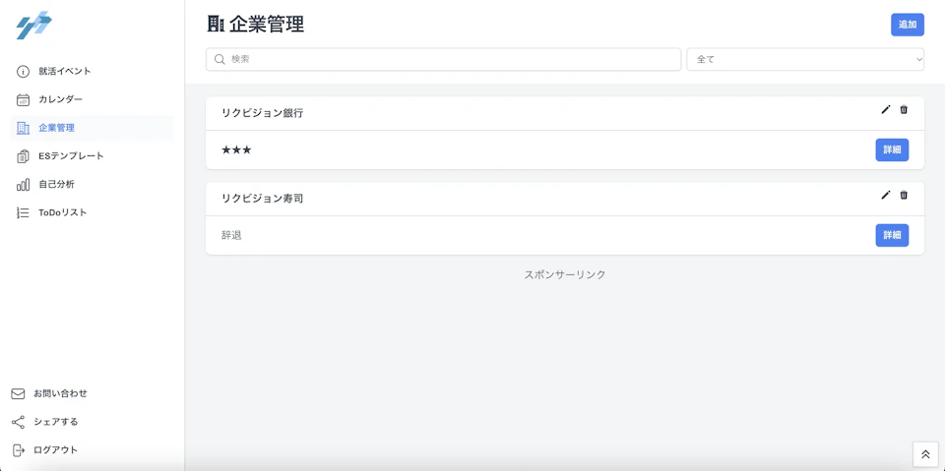Click the シェアする link
This screenshot has height=471, width=945.
pos(56,422)
